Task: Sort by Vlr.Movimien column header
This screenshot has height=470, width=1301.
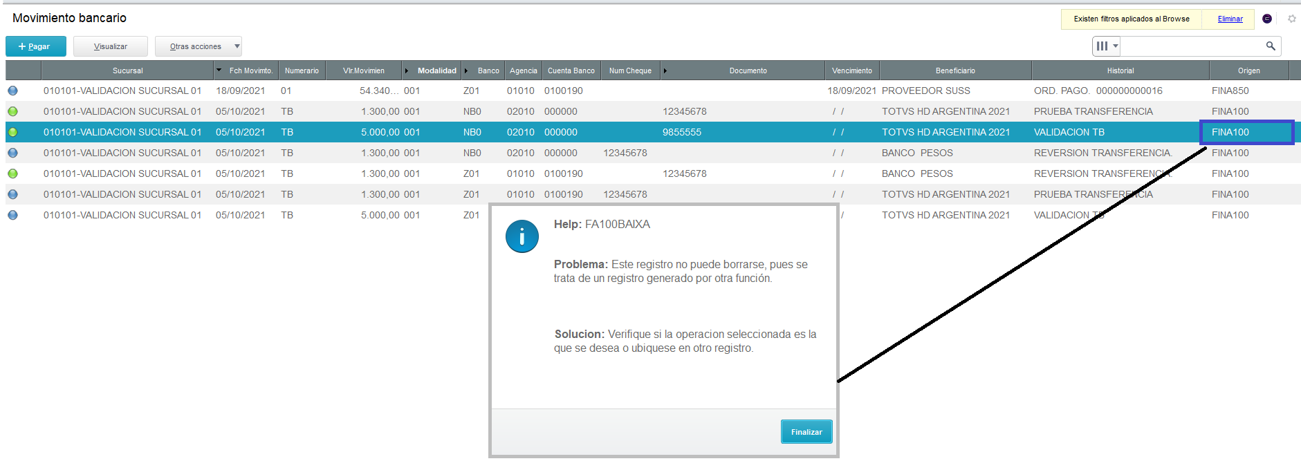Action: (364, 70)
